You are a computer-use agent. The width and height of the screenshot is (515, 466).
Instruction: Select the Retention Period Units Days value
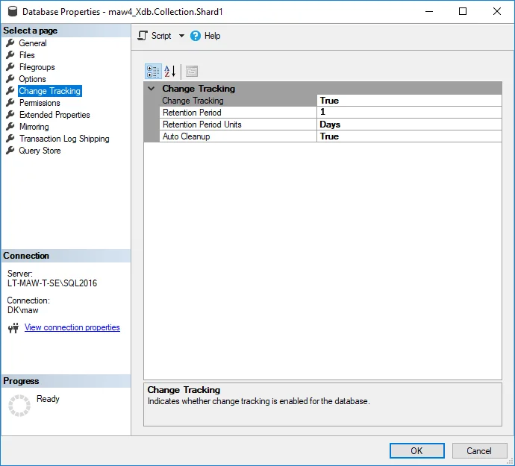point(409,125)
